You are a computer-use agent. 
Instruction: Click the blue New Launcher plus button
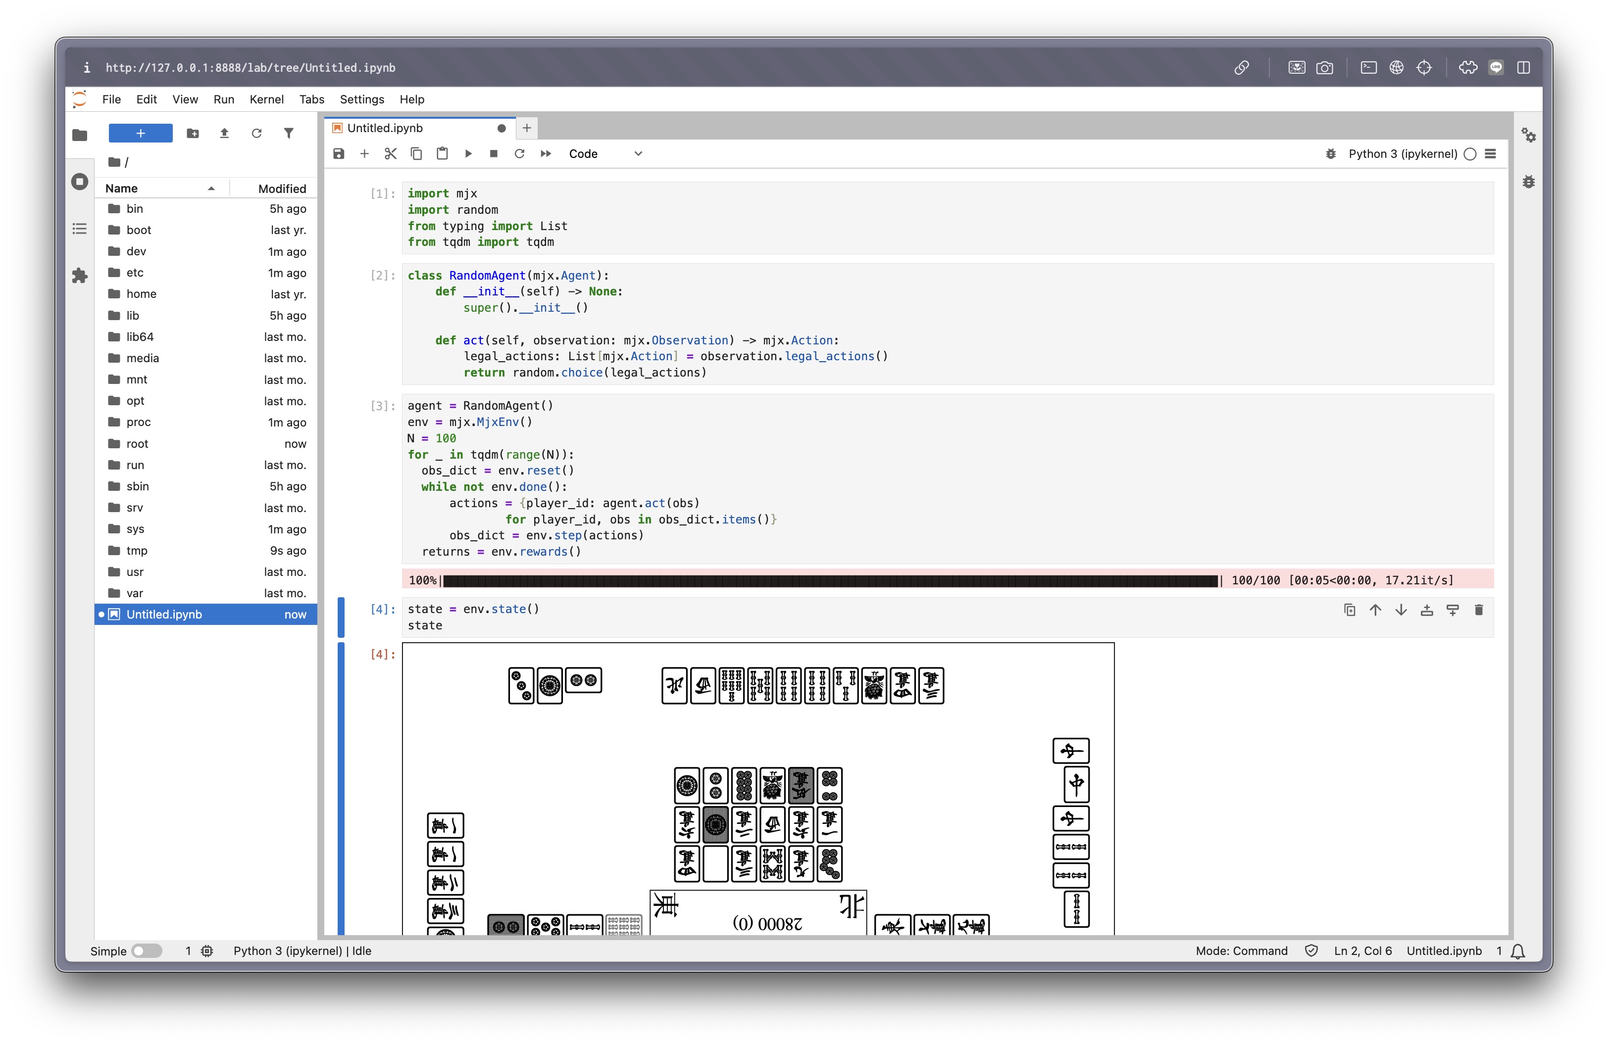tap(141, 133)
